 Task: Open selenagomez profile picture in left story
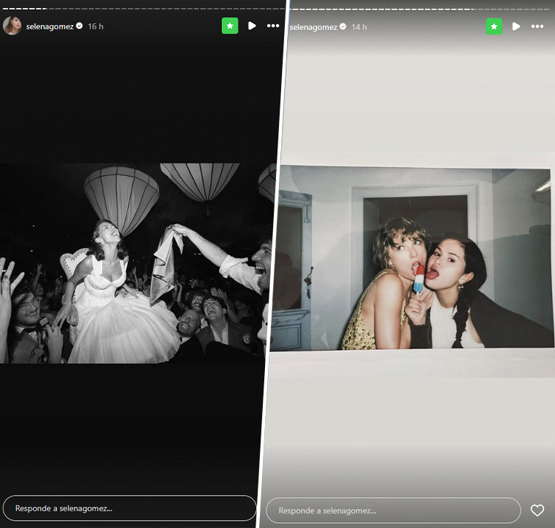click(12, 26)
